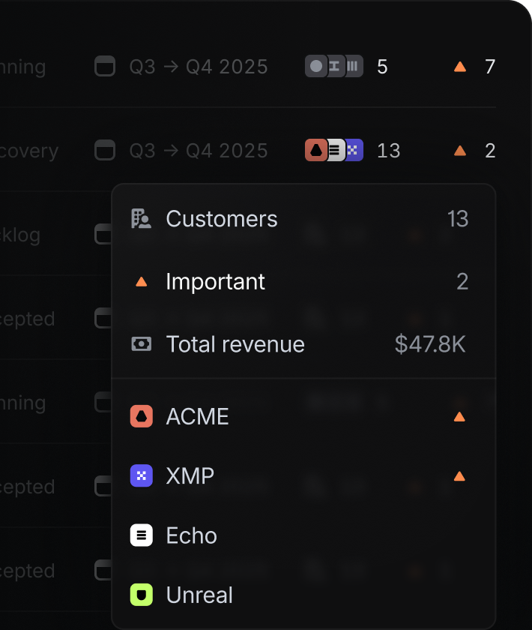Click the orange triangle next to count 7
This screenshot has width=532, height=630.
point(459,66)
